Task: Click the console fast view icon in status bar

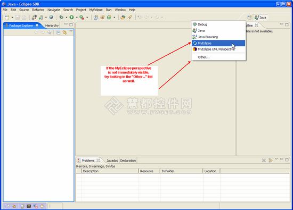Action: (29, 206)
